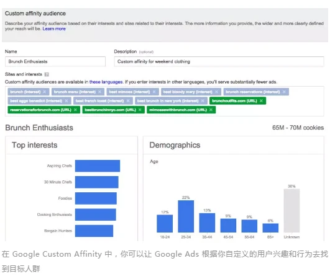Image resolution: width=335 pixels, height=279 pixels.
Task: Click the 'Top interests' panel heading
Action: (35, 145)
